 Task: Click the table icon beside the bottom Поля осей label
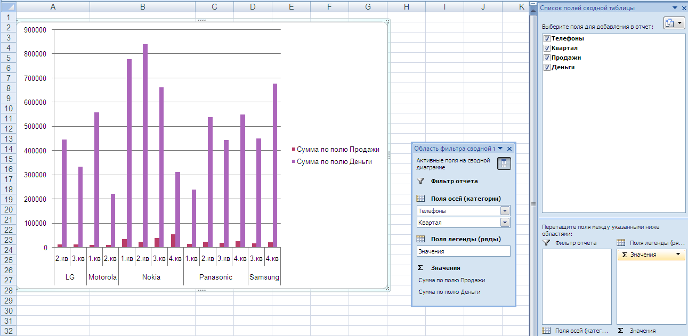(x=546, y=331)
